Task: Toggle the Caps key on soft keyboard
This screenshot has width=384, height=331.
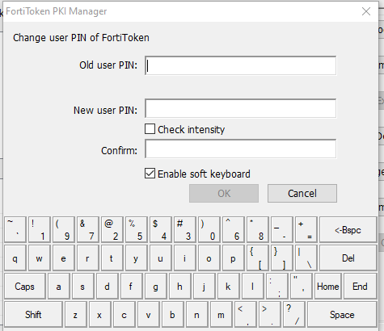Action: (x=25, y=286)
